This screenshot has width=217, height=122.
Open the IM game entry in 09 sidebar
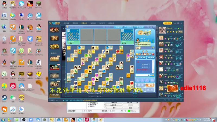coord(55,38)
